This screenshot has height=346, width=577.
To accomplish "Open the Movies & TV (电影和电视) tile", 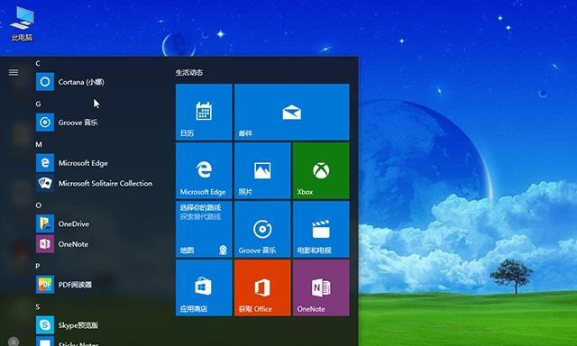I will tap(321, 229).
